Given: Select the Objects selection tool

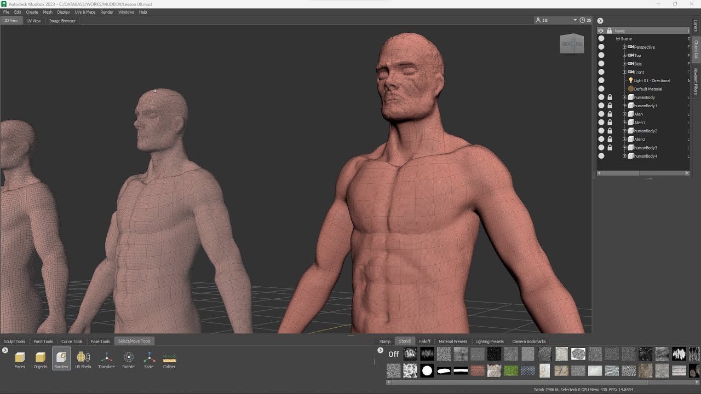Looking at the screenshot, I should point(41,360).
